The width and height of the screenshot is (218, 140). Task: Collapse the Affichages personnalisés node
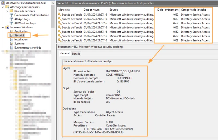tap(3, 7)
